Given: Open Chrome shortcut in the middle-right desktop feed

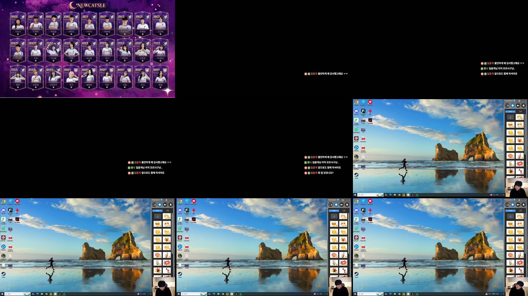Looking at the screenshot, I should (x=356, y=102).
